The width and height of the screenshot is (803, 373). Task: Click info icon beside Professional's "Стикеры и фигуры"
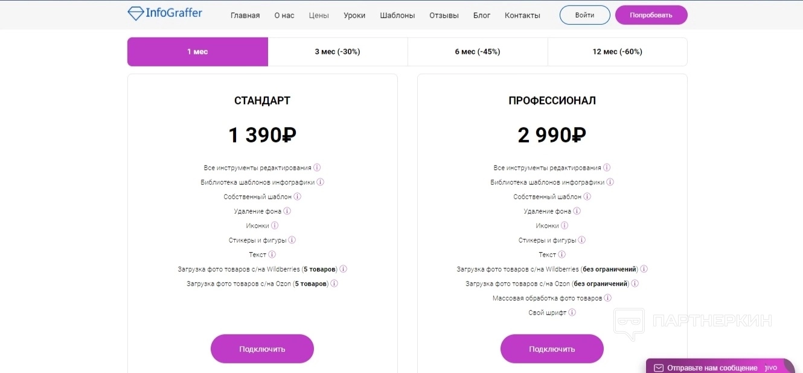pyautogui.click(x=582, y=240)
